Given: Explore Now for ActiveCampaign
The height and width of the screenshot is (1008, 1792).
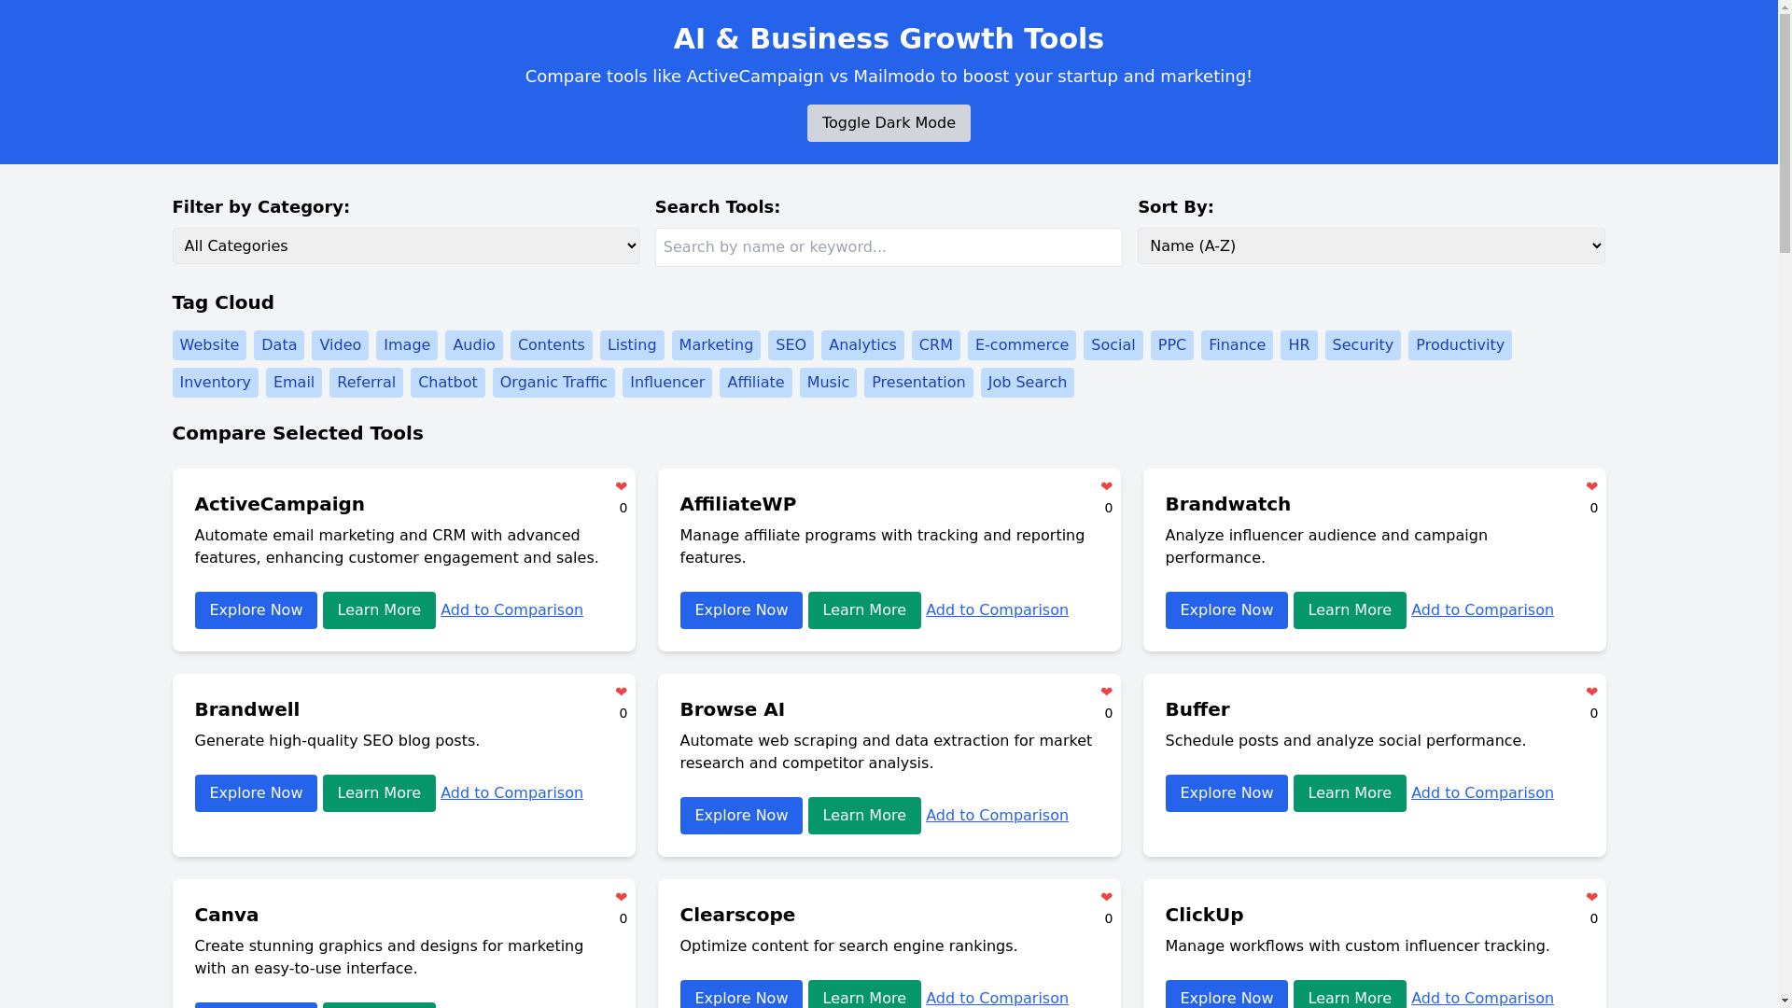Looking at the screenshot, I should pos(256,610).
